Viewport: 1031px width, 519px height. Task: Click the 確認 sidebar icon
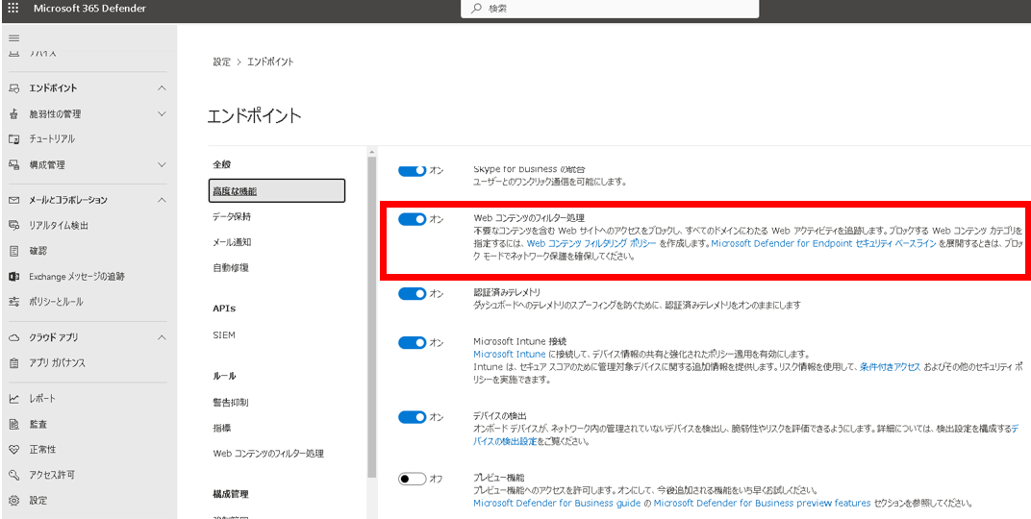[13, 251]
